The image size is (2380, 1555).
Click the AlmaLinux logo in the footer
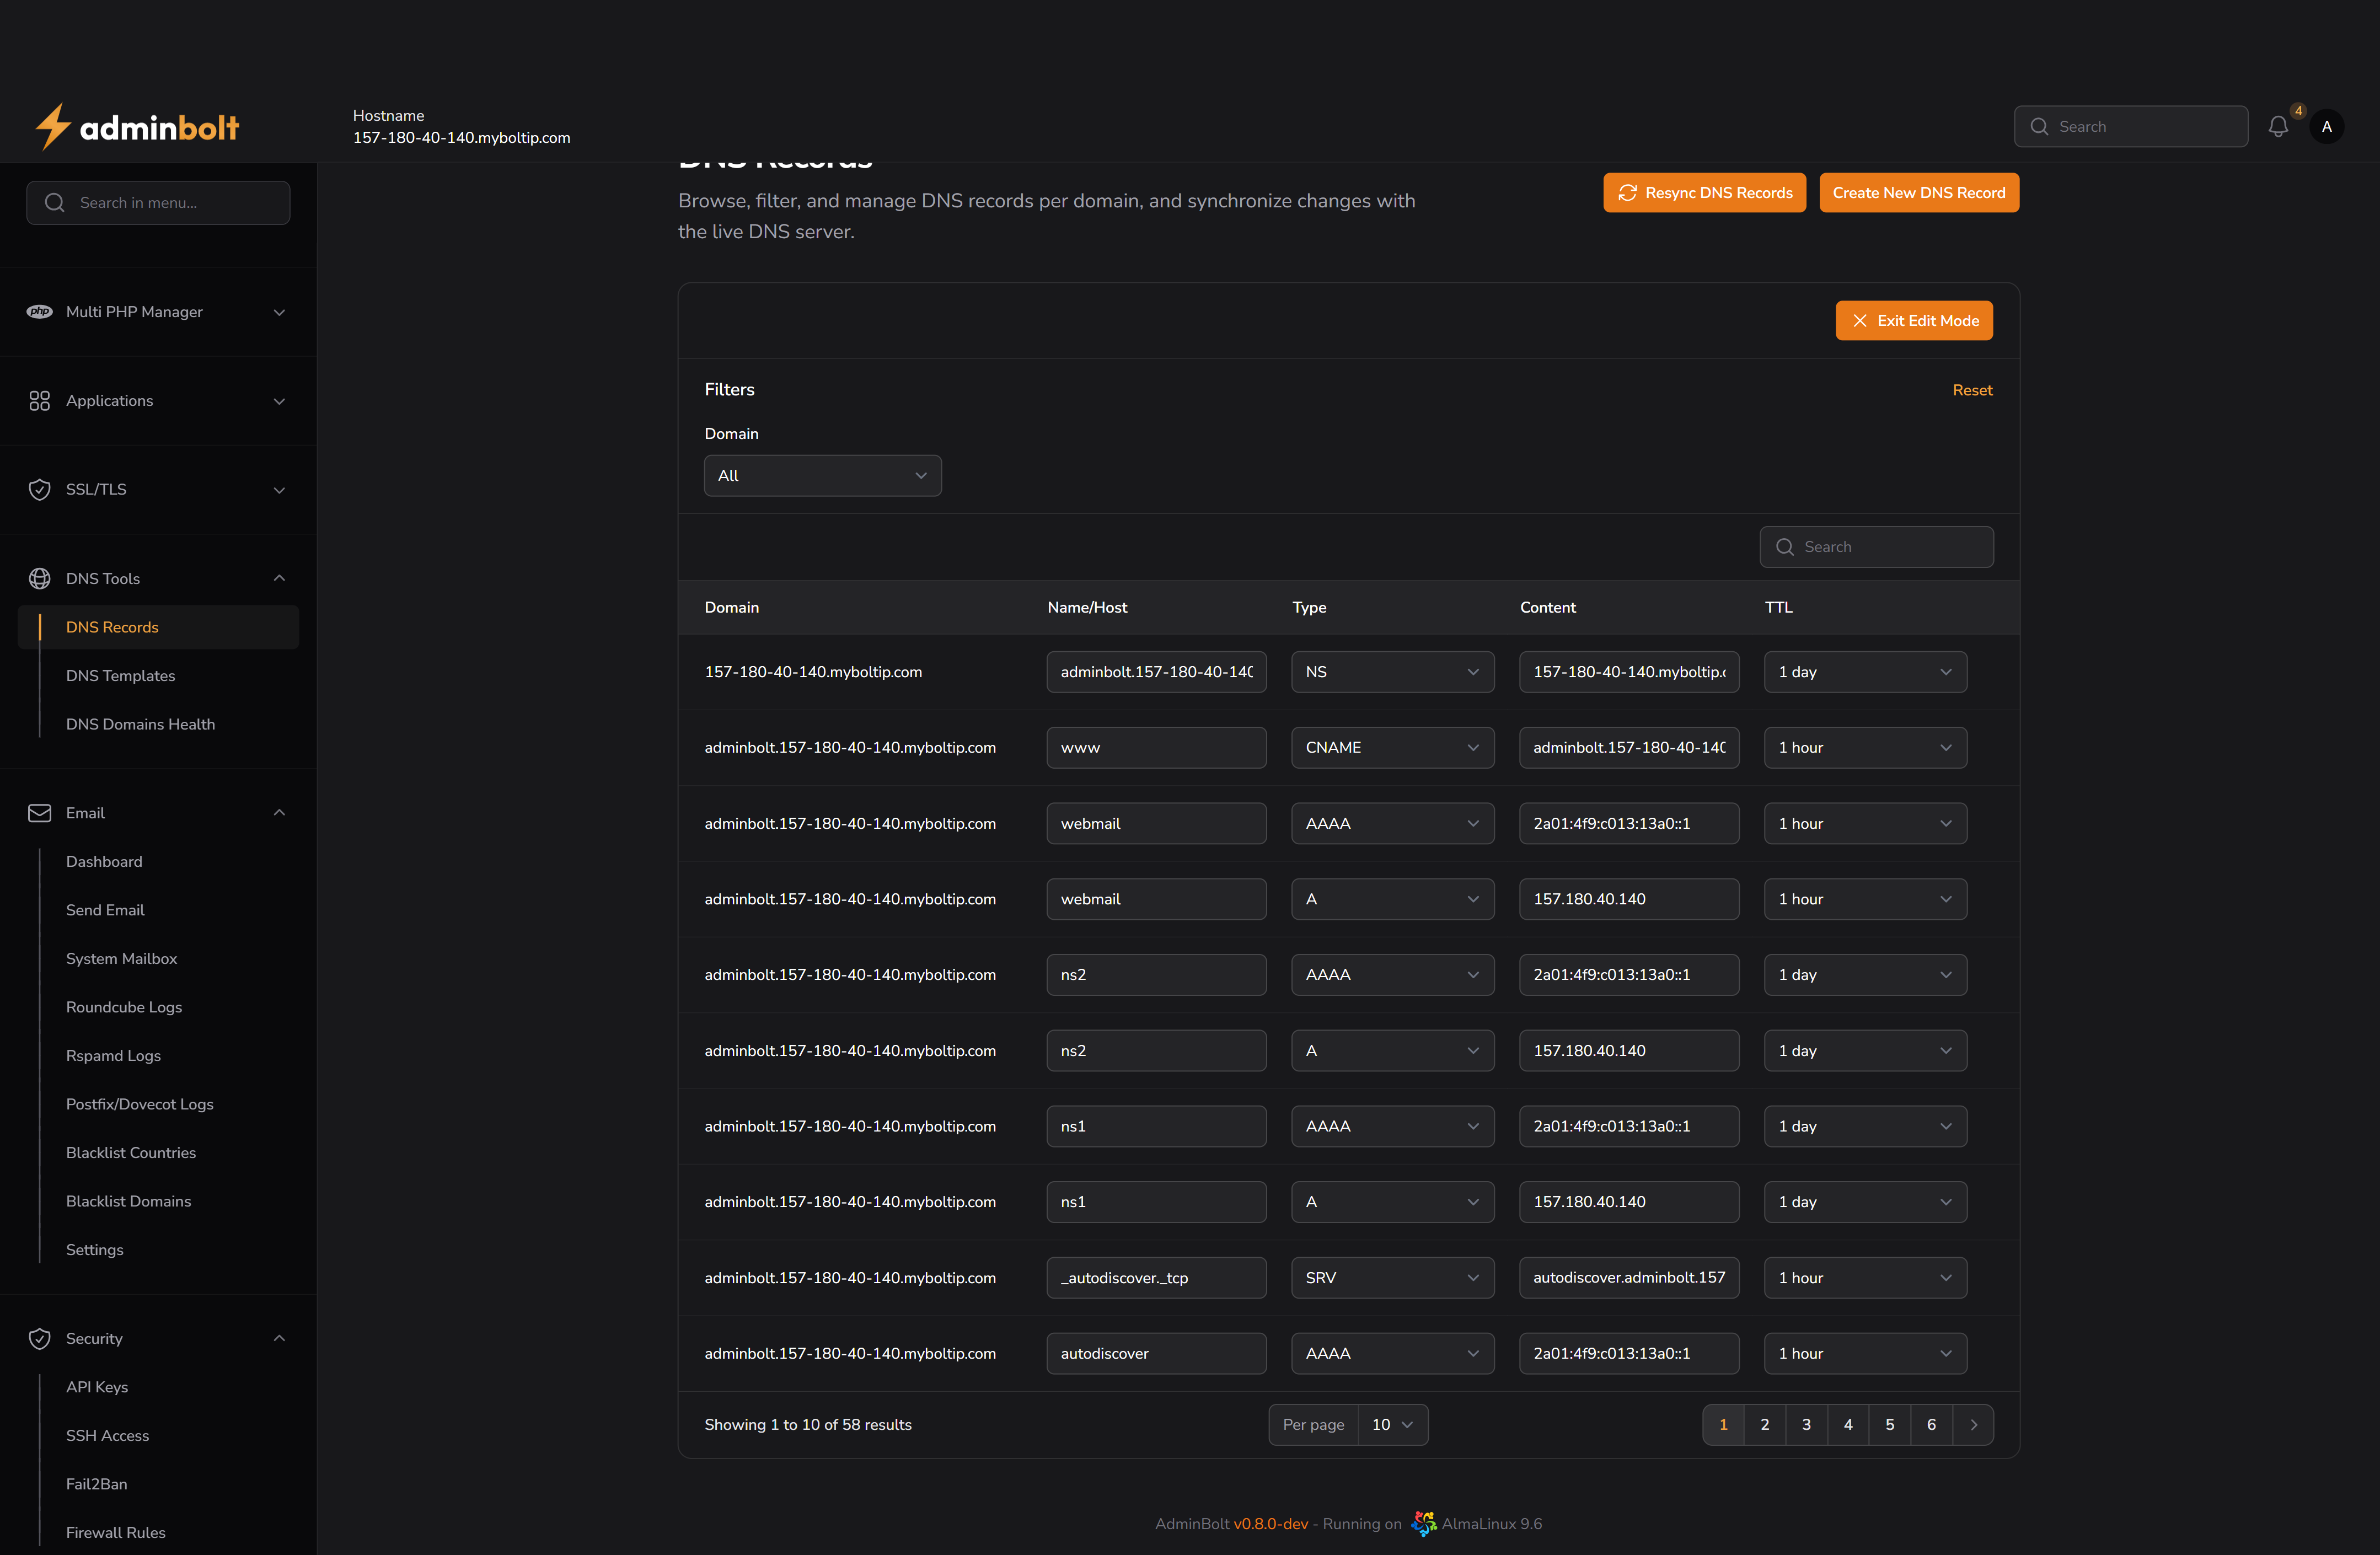1423,1523
